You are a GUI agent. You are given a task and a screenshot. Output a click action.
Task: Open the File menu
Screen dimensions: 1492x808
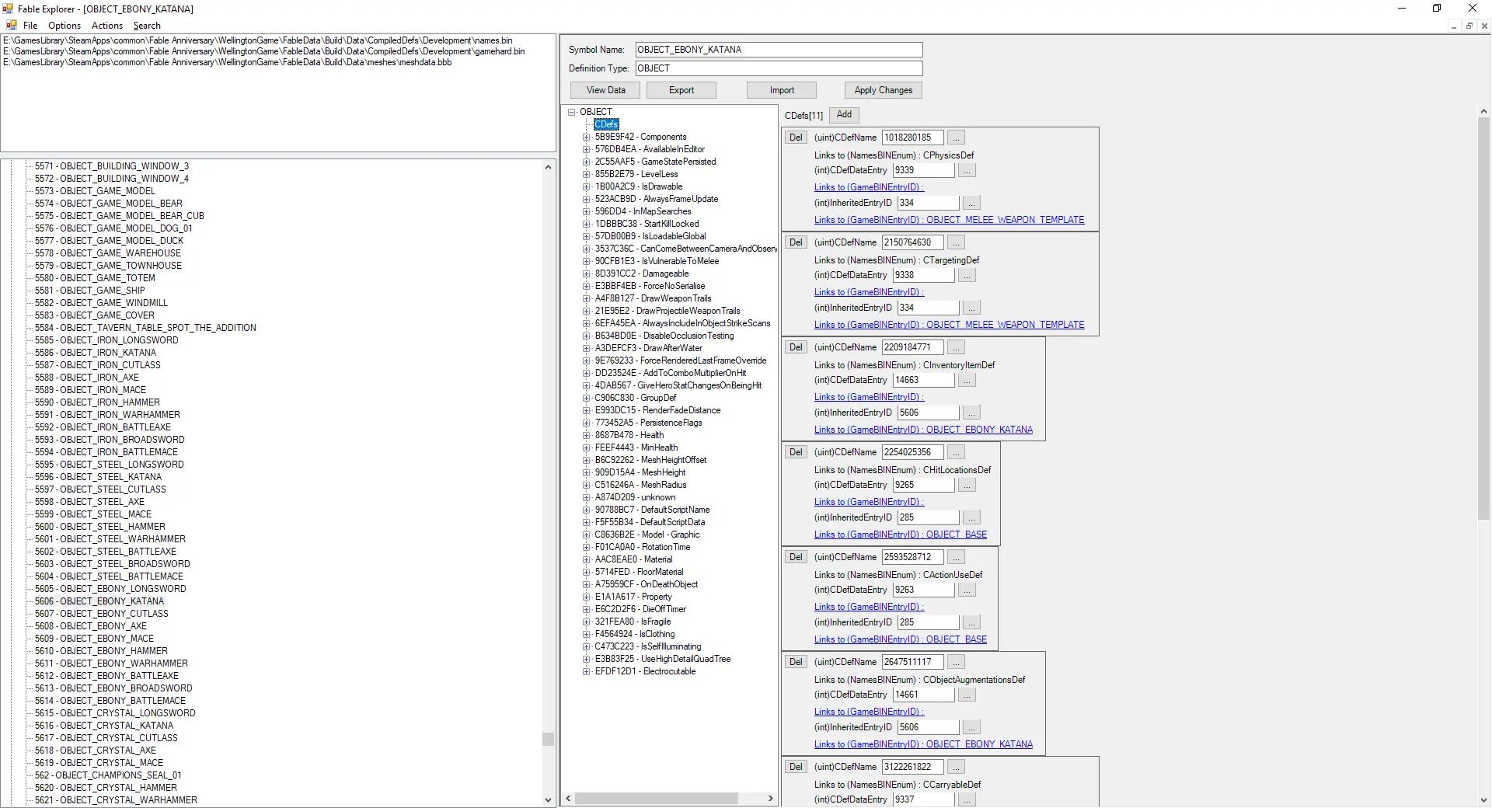click(30, 26)
